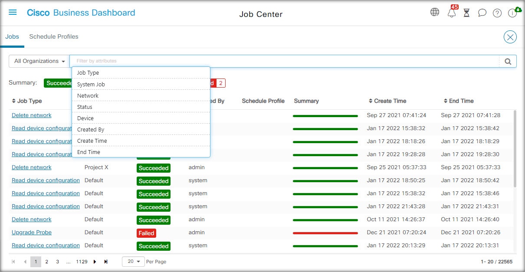Viewport: 525px width, 272px height.
Task: Go to page 1129
Action: pyautogui.click(x=82, y=262)
